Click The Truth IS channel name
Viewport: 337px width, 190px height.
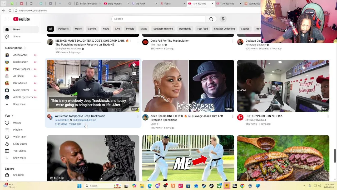point(157,45)
